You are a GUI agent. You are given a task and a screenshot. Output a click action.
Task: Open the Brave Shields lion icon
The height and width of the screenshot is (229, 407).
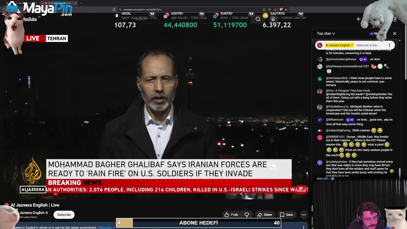281,10
